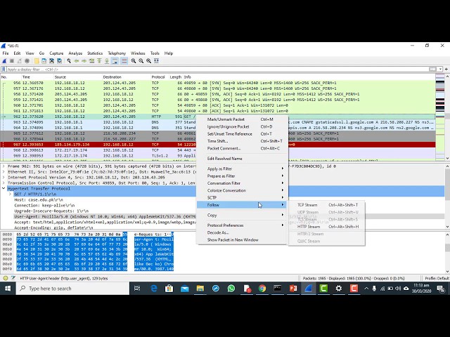Select Mark/Unmark Packet menu entry
The width and height of the screenshot is (450, 337).
pos(243,119)
